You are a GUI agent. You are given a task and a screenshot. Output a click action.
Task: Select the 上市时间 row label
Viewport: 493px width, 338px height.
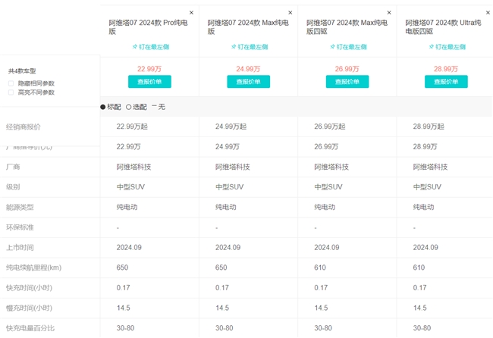tap(20, 248)
